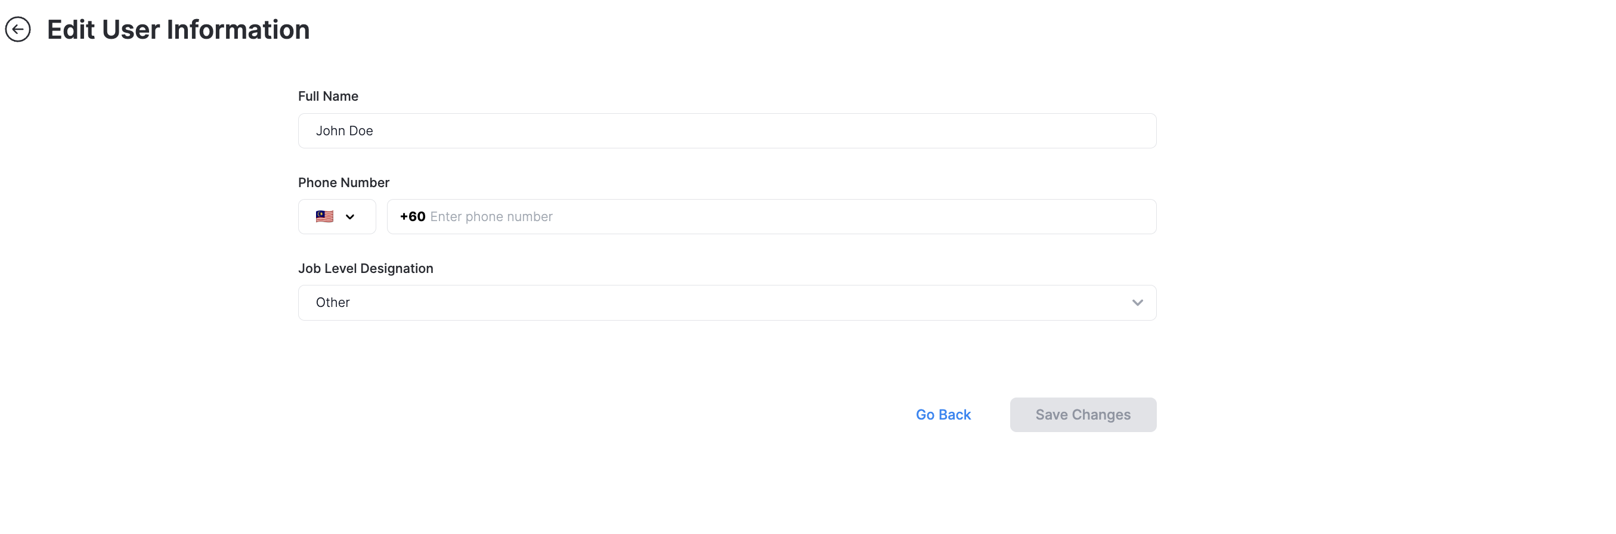
Task: Expand the Job Level Designation chevron
Action: point(1137,303)
